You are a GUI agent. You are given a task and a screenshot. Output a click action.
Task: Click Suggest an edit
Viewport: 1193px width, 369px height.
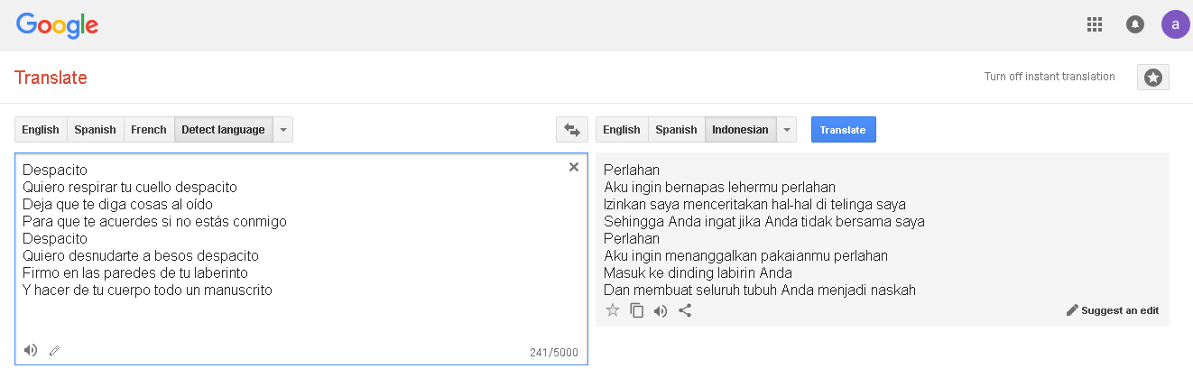pyautogui.click(x=1113, y=310)
